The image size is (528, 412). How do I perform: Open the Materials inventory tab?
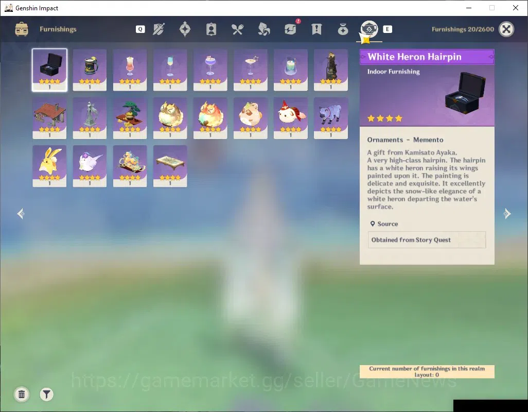[263, 29]
